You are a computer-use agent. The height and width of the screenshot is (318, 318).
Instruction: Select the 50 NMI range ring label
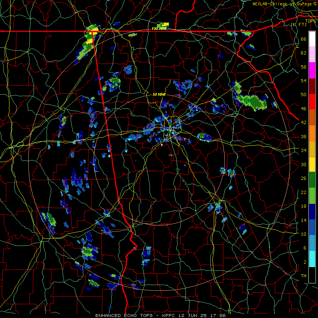[159, 94]
